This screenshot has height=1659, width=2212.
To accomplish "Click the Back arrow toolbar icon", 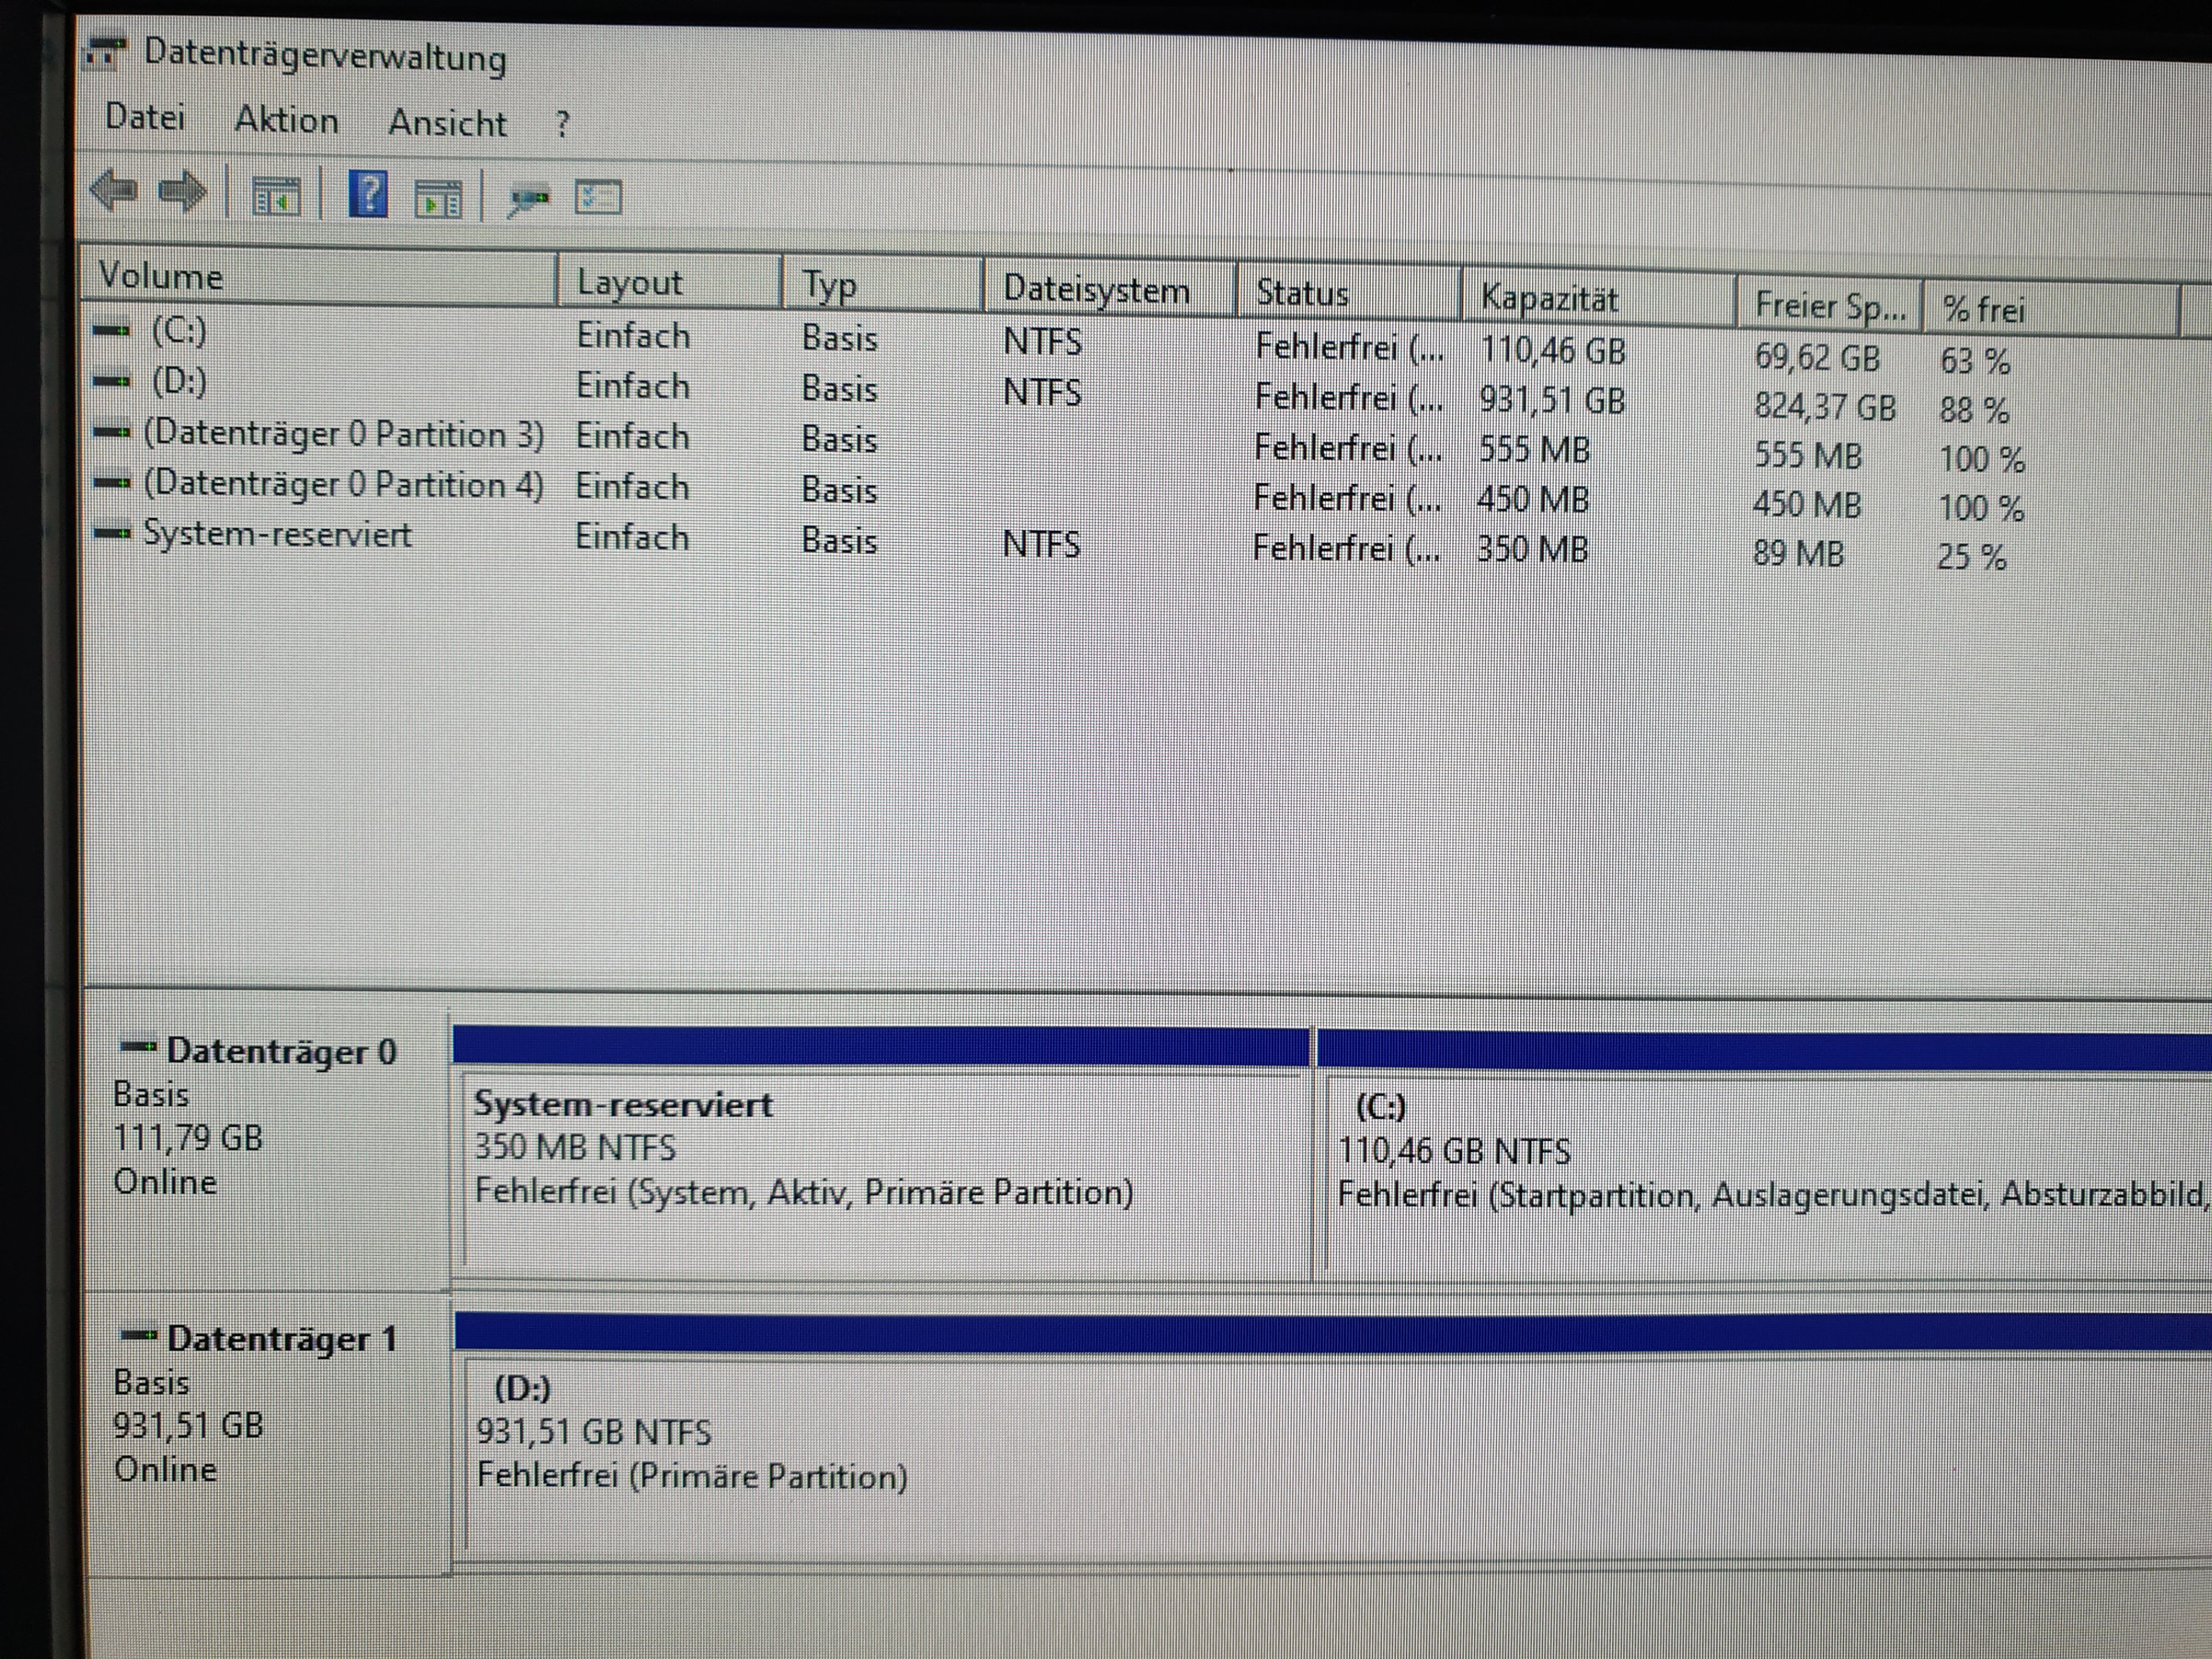I will (114, 190).
